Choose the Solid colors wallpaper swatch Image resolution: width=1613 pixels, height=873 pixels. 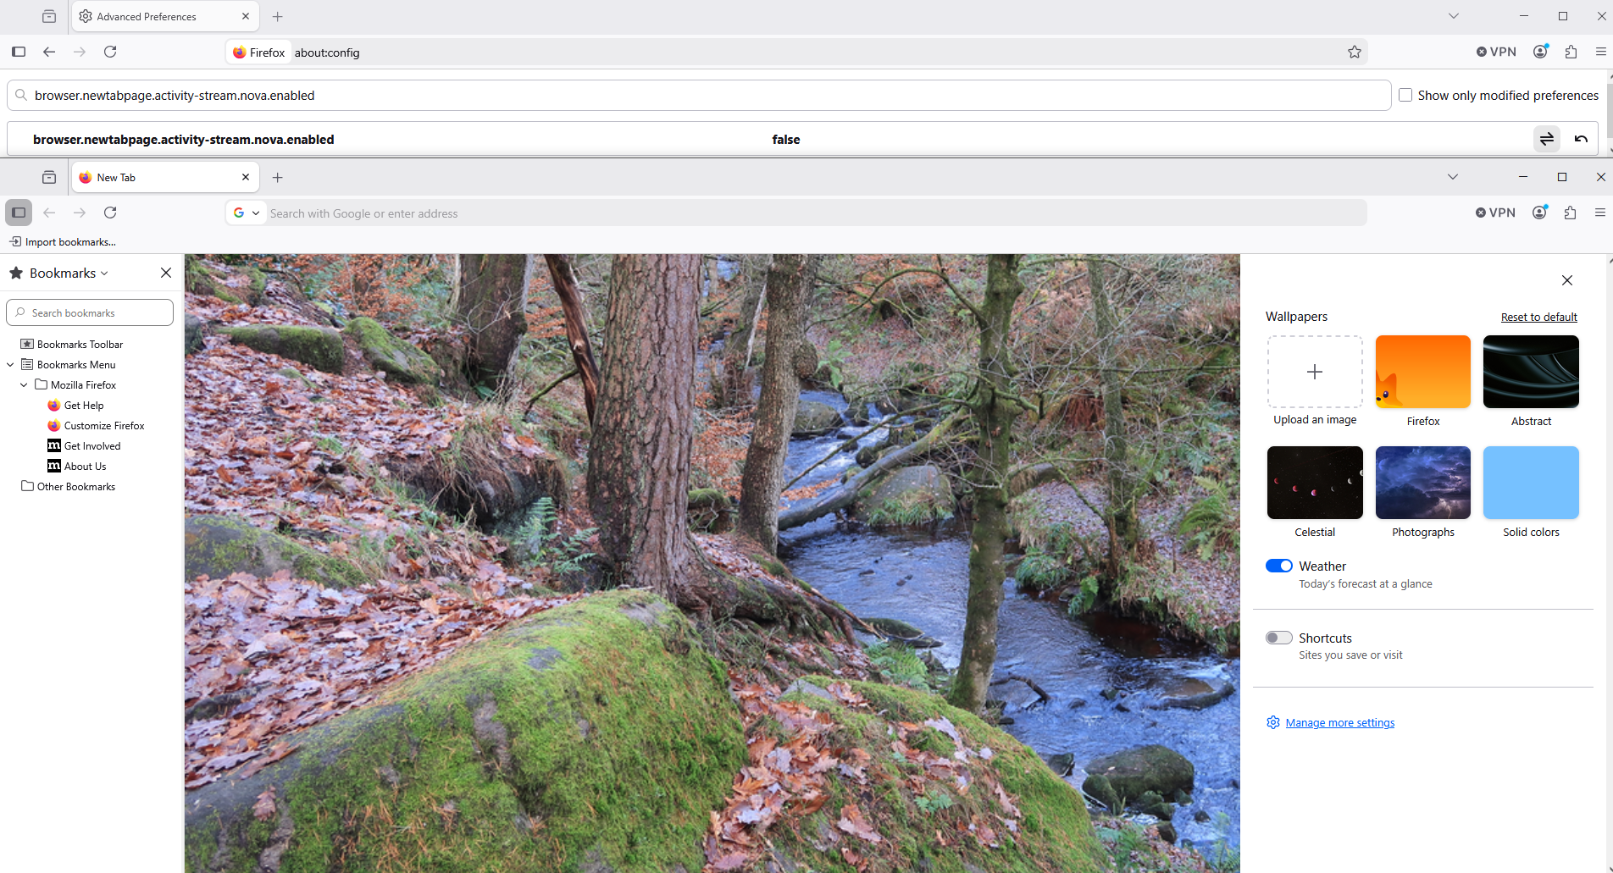click(x=1531, y=483)
